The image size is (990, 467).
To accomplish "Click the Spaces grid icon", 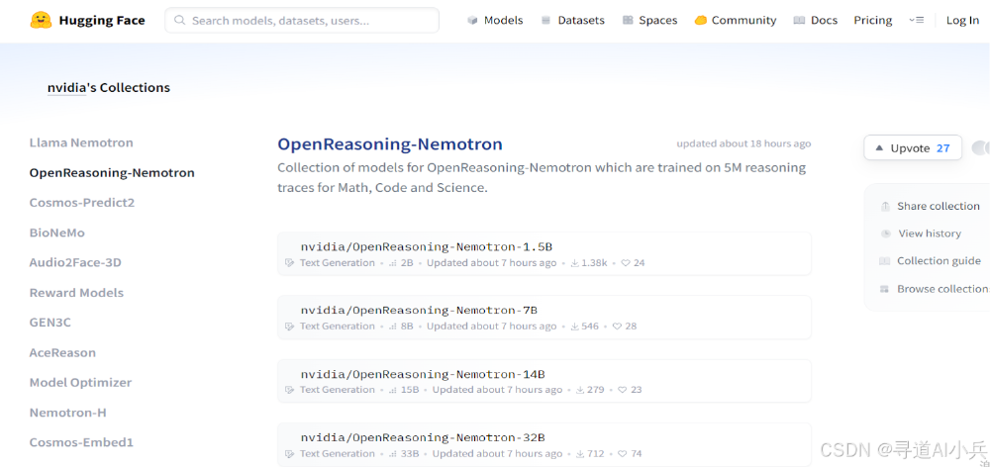I will (628, 20).
